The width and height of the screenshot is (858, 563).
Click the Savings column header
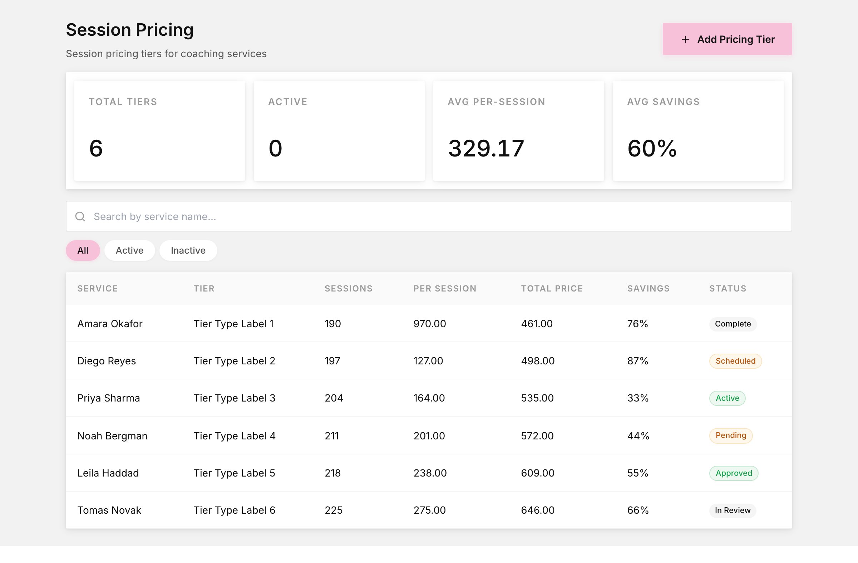pyautogui.click(x=648, y=289)
